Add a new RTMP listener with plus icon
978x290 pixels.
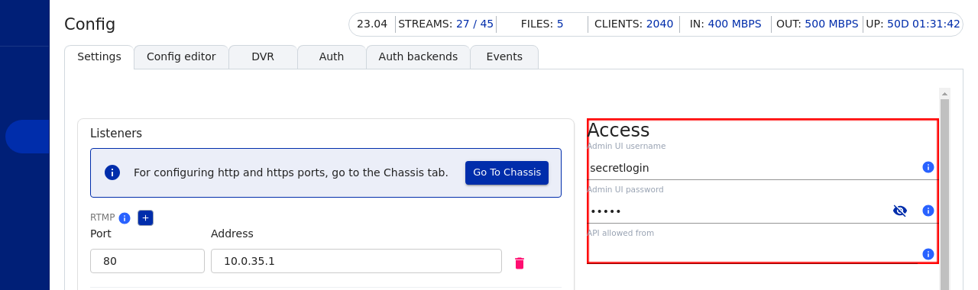tap(146, 218)
